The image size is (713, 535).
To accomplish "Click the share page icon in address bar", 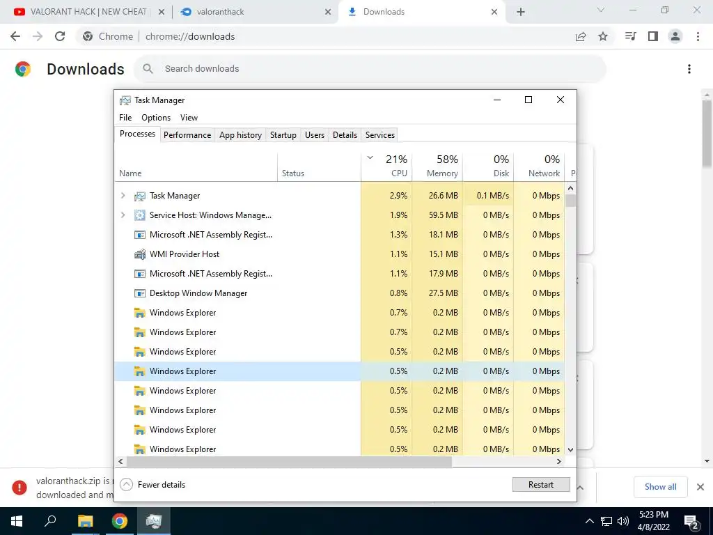I will click(x=581, y=36).
